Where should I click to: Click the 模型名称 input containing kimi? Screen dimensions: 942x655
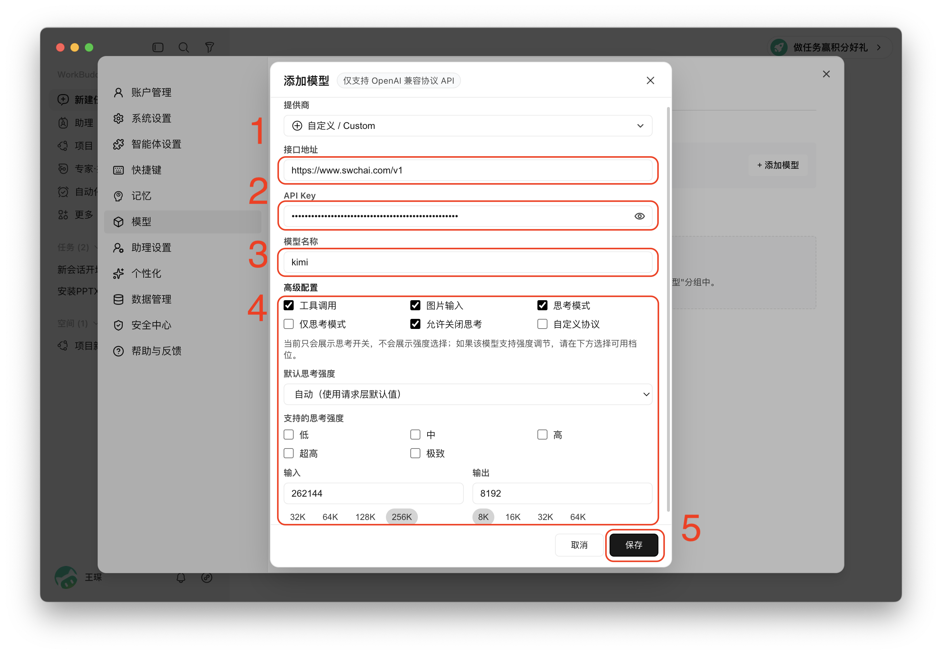click(468, 262)
